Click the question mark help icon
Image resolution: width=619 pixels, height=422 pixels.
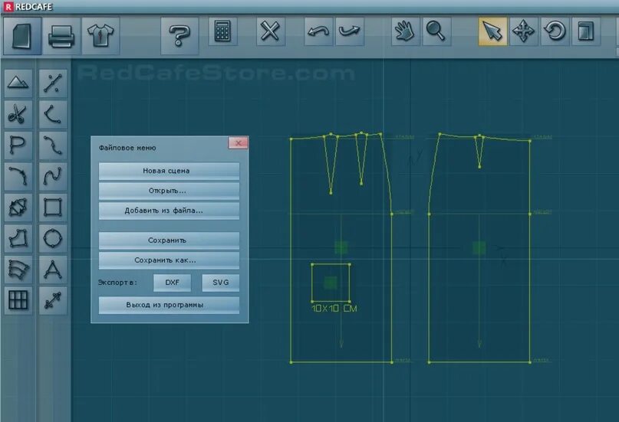(x=179, y=36)
